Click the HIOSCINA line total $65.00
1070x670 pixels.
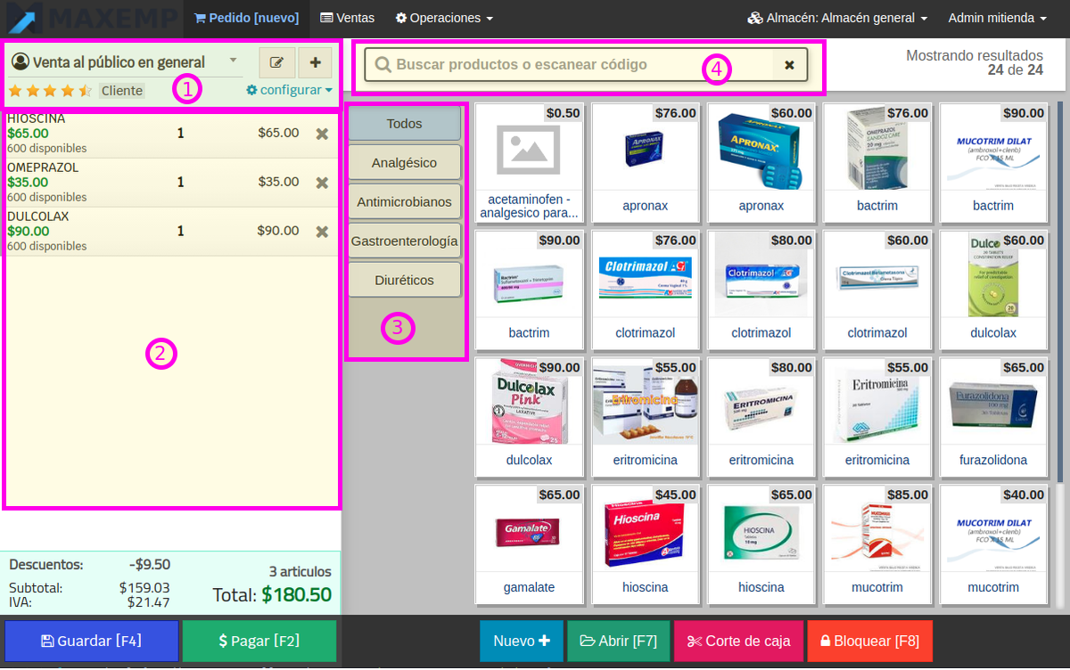pyautogui.click(x=279, y=133)
